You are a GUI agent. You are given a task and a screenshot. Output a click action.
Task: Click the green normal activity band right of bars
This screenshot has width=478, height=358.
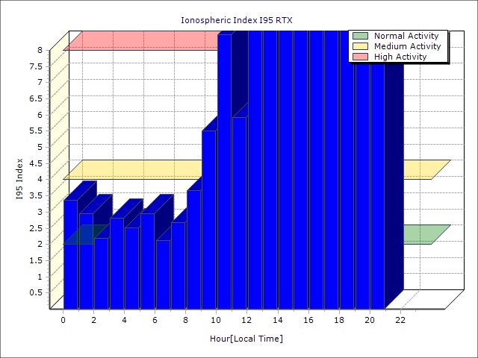tap(422, 234)
